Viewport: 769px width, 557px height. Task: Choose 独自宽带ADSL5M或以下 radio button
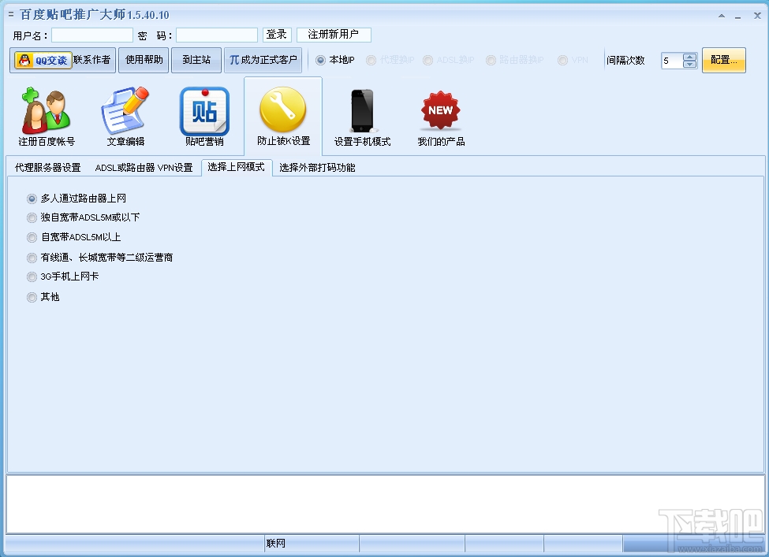coord(32,217)
